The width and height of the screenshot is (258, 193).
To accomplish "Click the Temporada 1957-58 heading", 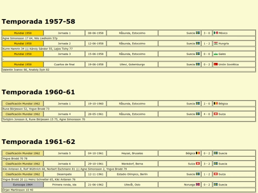I will click(x=38, y=21).
